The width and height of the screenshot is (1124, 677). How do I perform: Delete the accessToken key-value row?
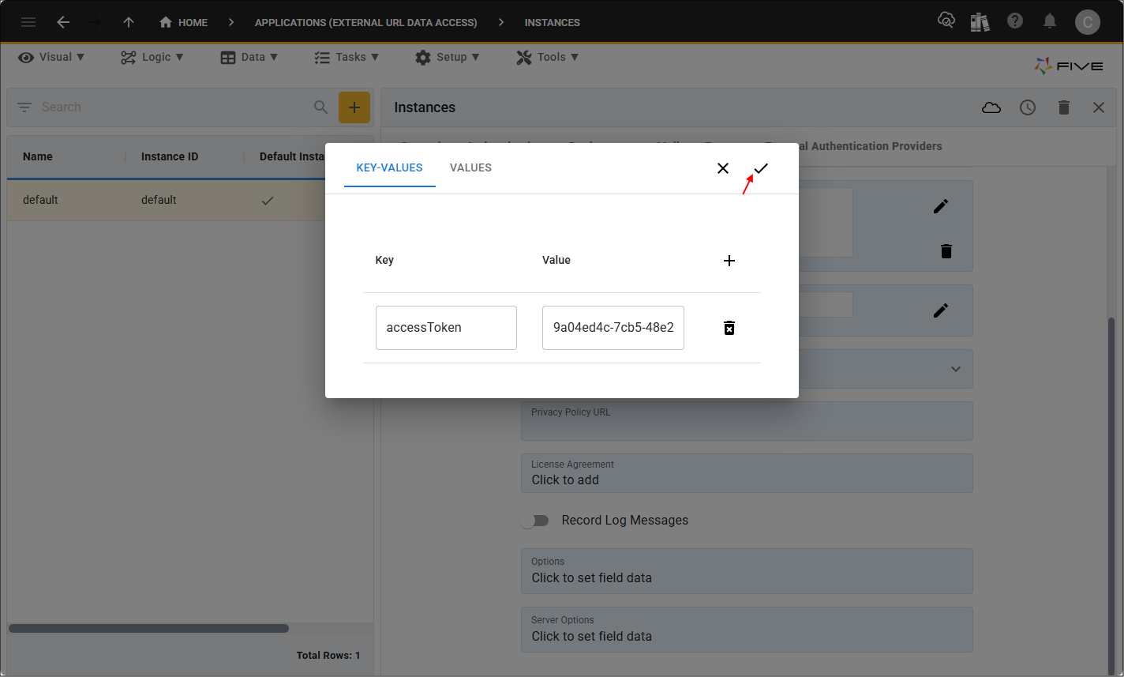tap(729, 328)
